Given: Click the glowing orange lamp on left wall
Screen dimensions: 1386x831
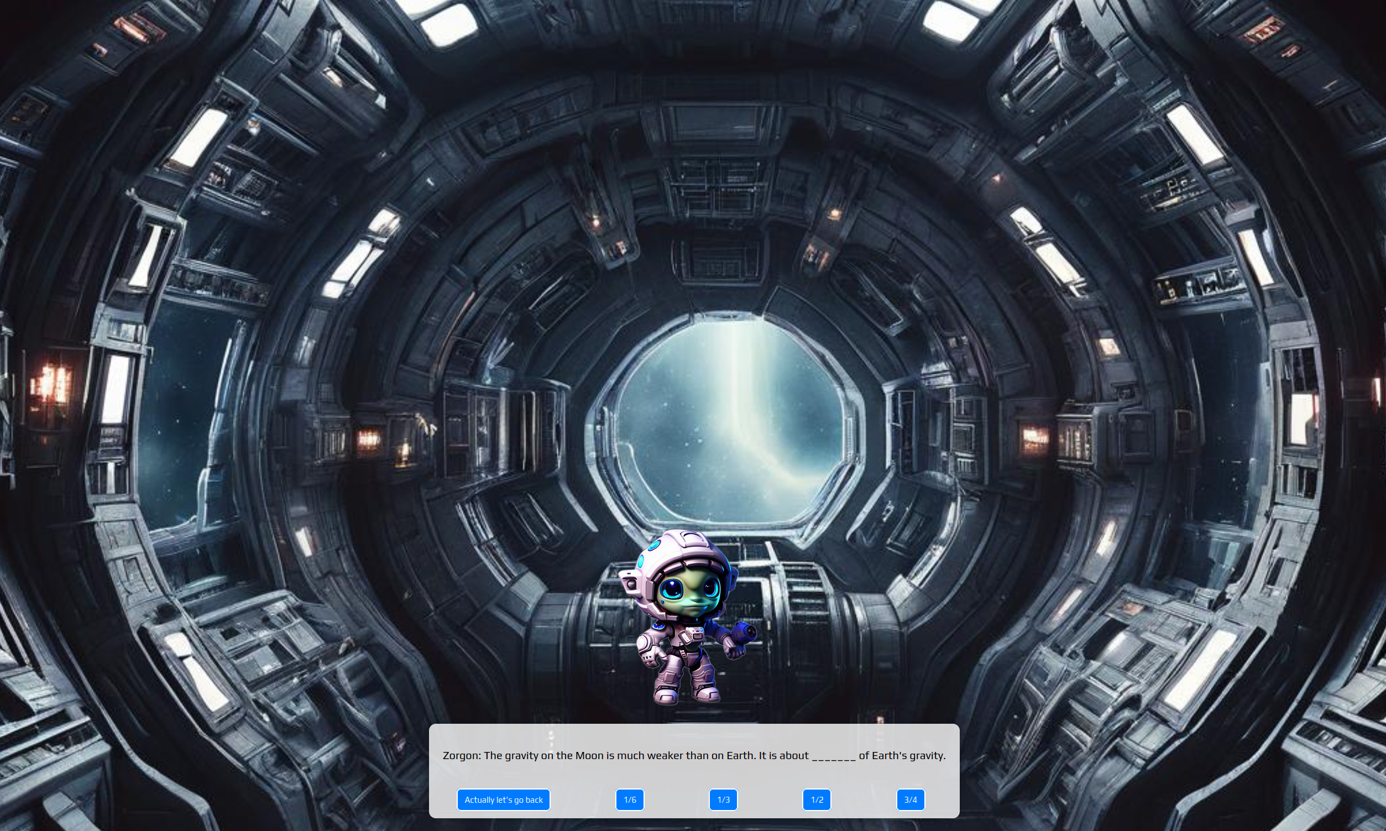Looking at the screenshot, I should (51, 385).
